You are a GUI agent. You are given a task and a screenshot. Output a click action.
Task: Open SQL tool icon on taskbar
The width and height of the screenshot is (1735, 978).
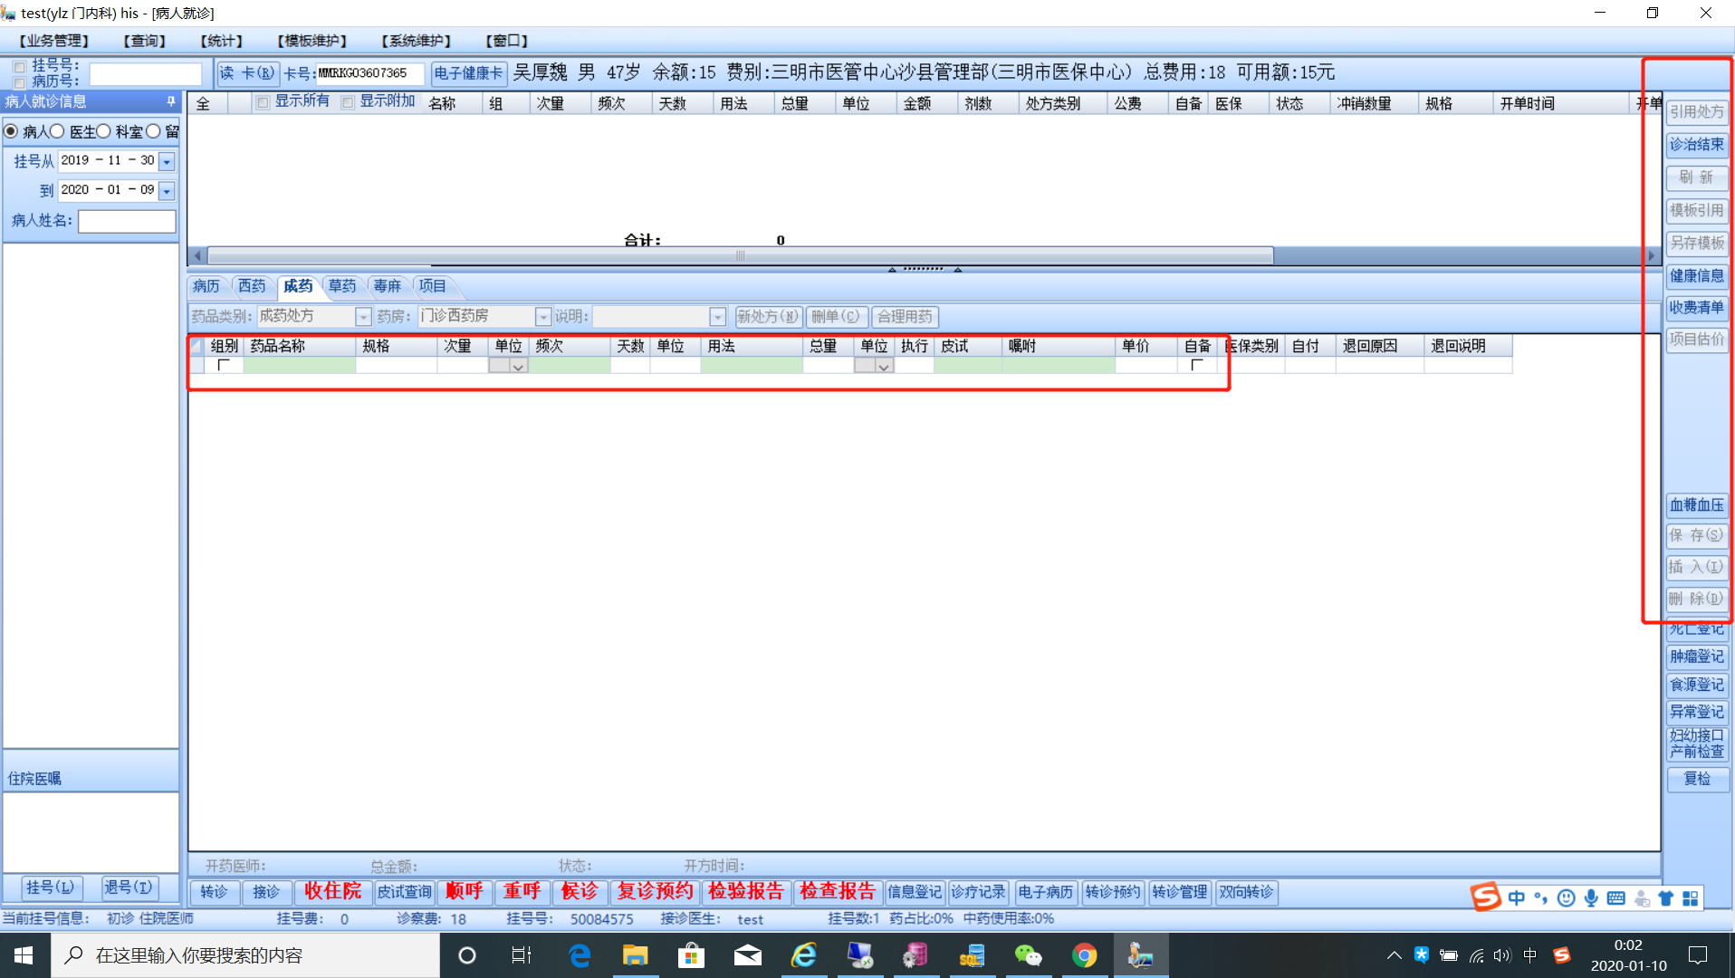972,955
